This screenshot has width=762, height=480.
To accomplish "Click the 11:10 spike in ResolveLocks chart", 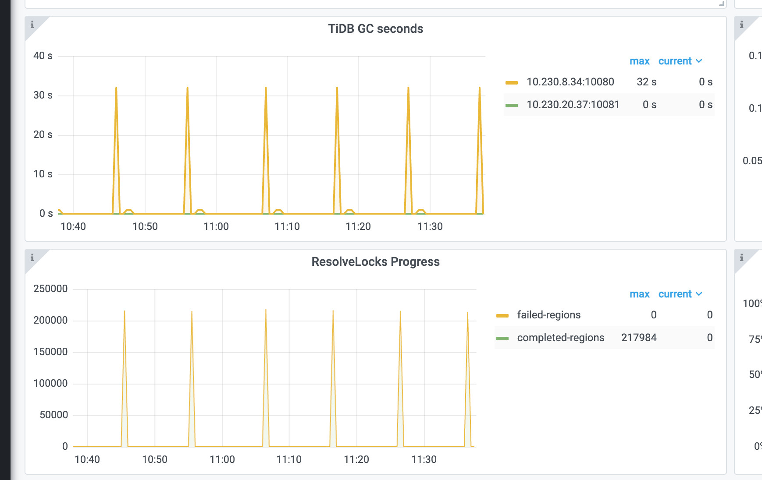I will click(x=333, y=377).
